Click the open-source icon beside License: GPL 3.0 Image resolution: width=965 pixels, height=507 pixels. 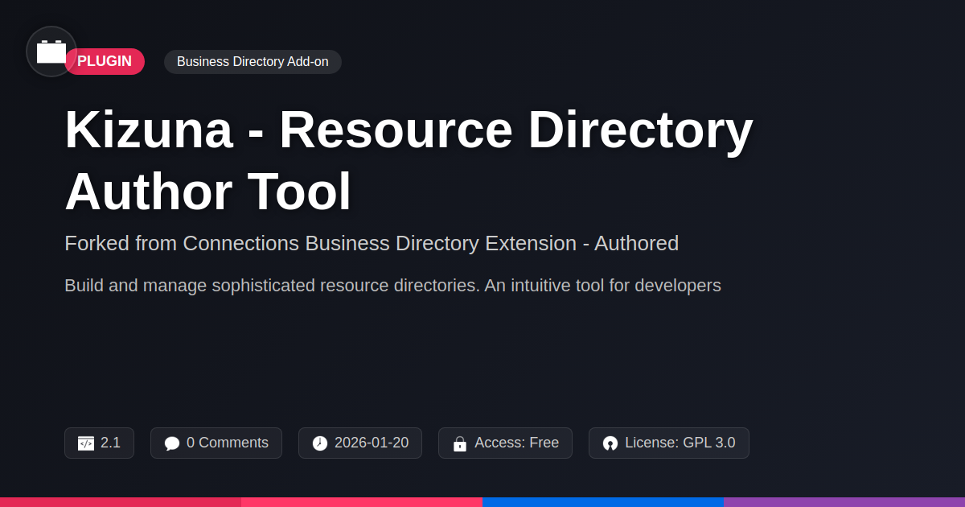click(x=610, y=443)
